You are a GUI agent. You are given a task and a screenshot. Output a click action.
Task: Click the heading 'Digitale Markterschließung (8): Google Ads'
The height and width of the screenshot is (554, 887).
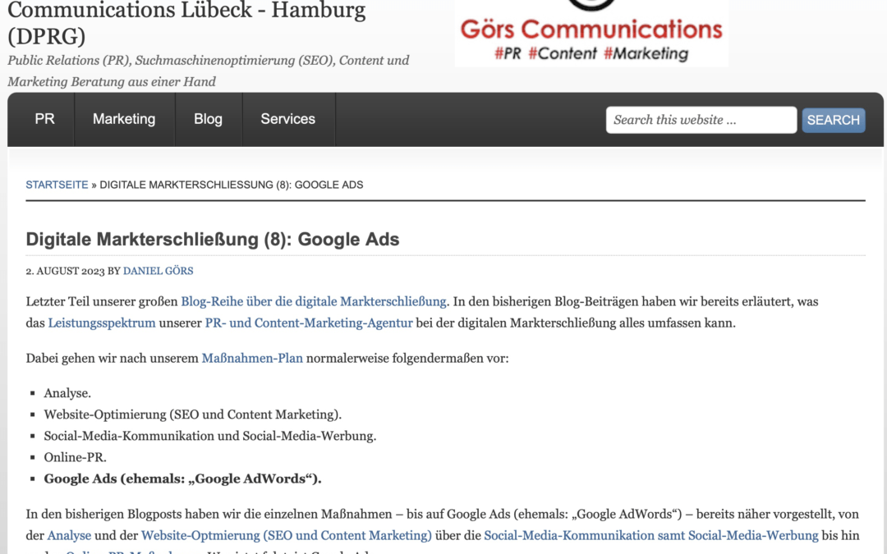pos(213,239)
